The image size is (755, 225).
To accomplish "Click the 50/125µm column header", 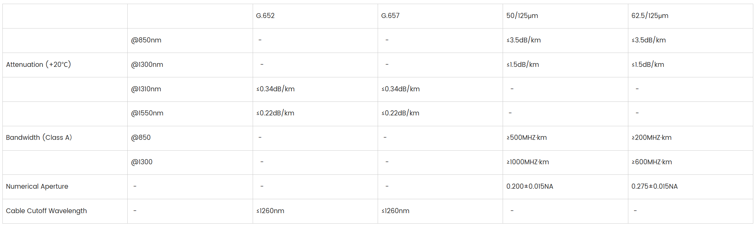I will click(522, 16).
